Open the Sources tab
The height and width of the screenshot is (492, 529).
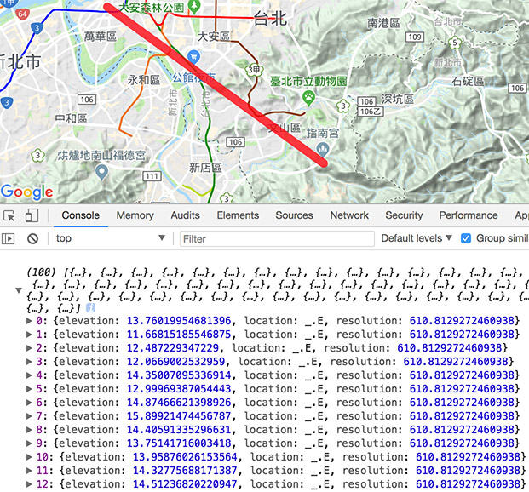(x=294, y=215)
